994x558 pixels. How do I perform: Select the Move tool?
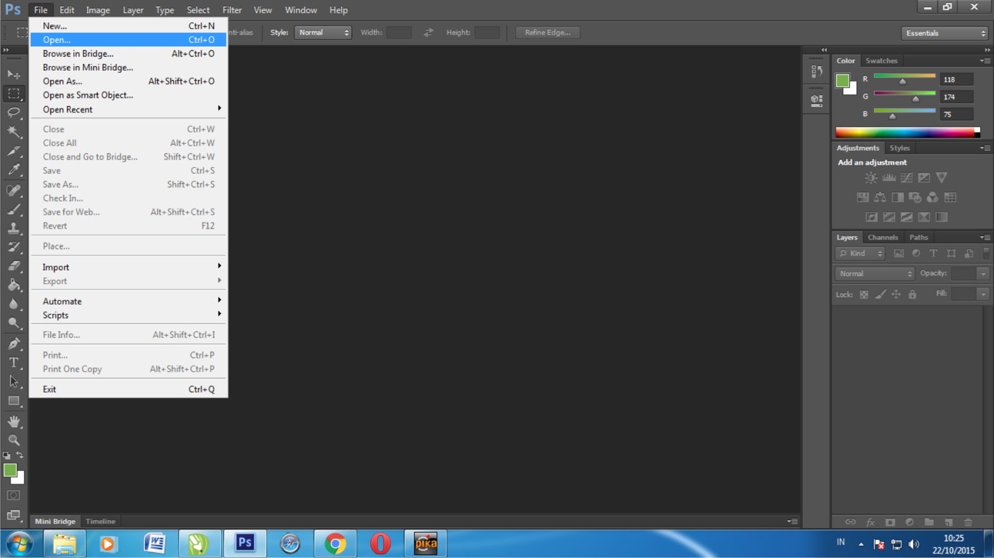14,74
